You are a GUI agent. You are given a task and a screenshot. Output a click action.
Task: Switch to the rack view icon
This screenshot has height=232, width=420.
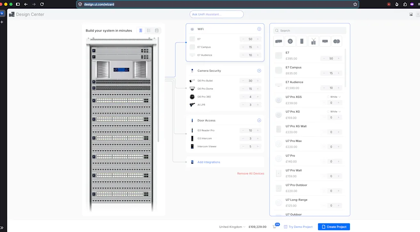tap(141, 30)
